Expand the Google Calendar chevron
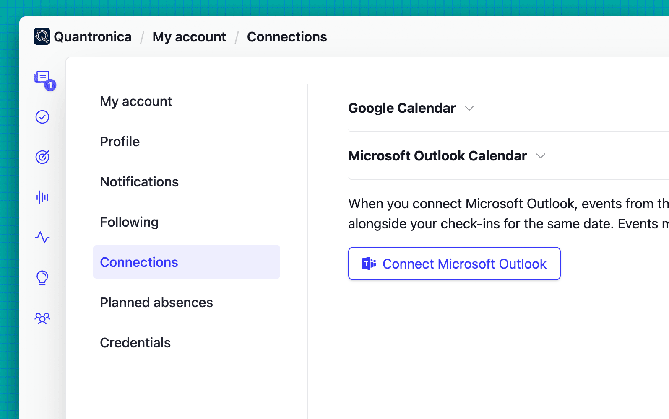The height and width of the screenshot is (419, 669). click(469, 108)
